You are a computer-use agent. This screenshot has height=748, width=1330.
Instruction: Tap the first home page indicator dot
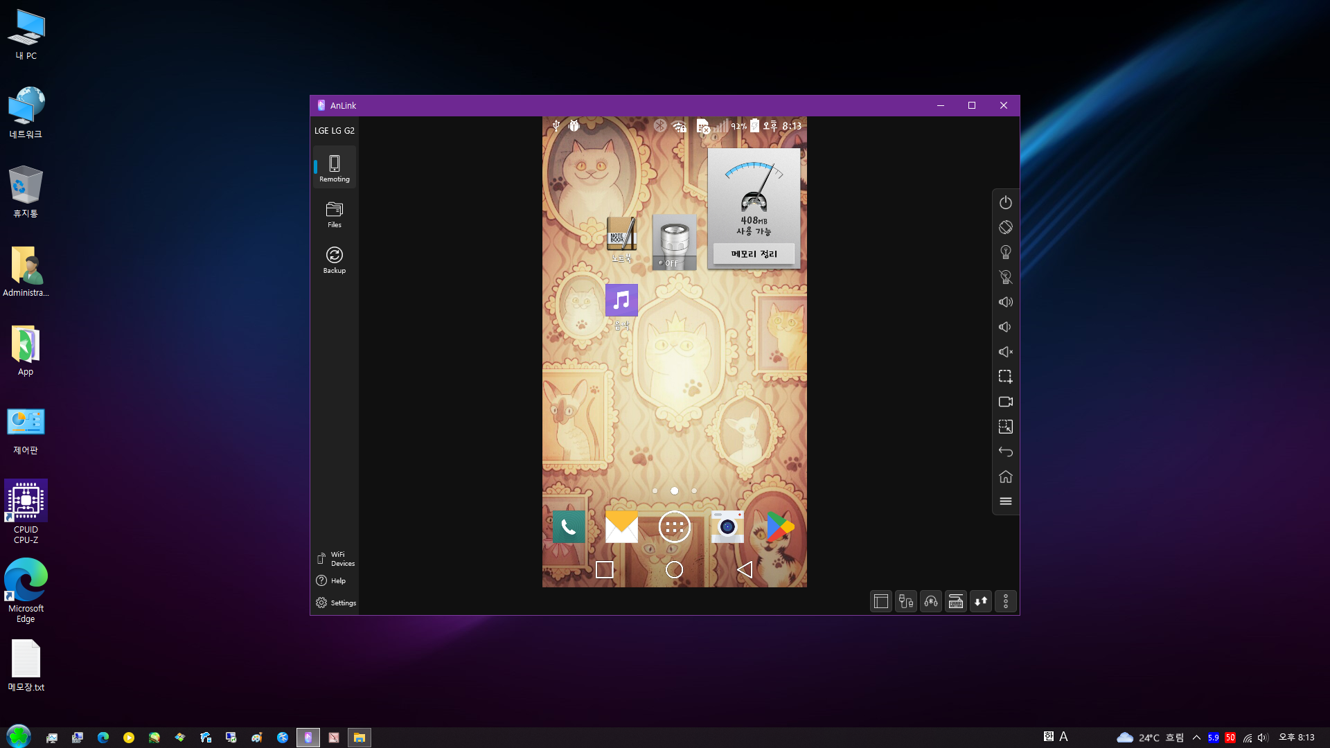pos(655,490)
